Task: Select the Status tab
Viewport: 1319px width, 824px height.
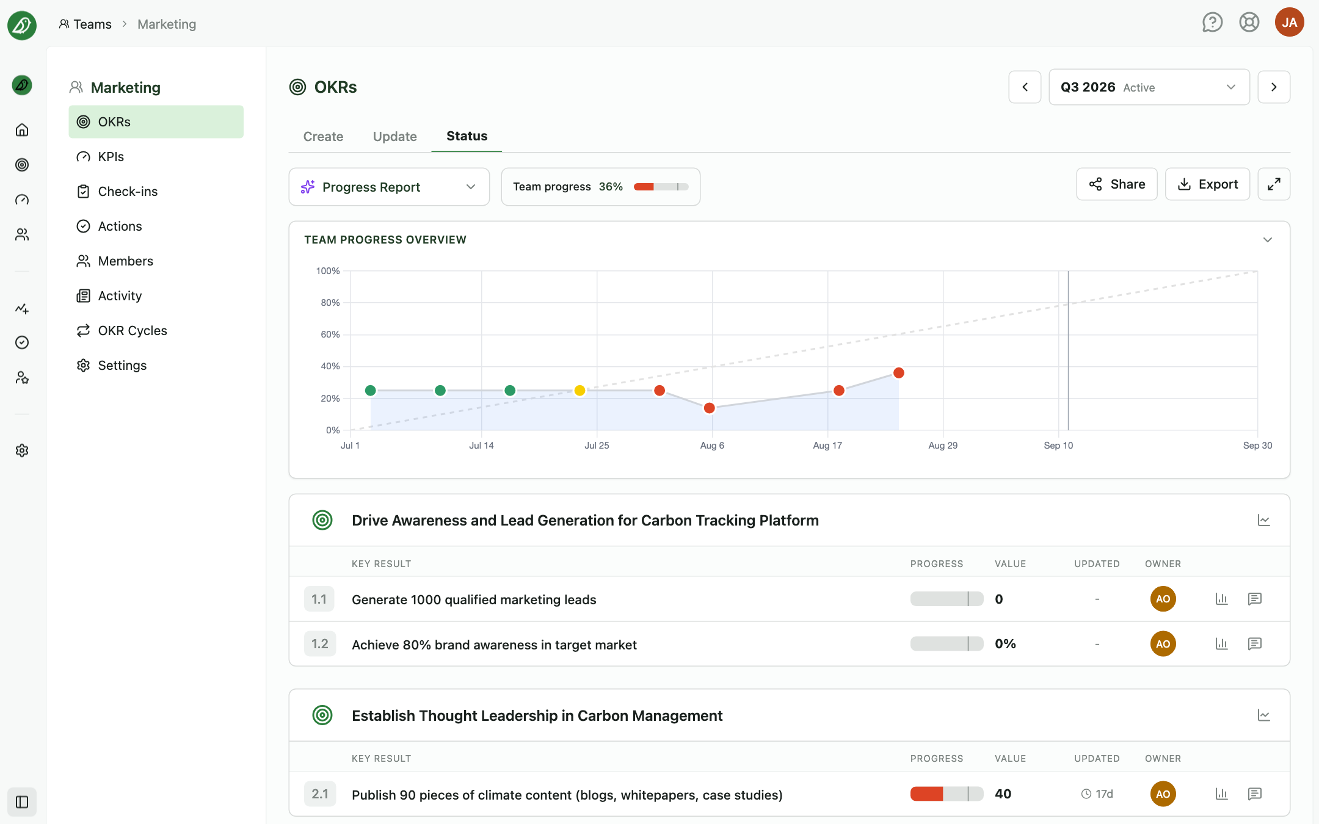Action: click(x=467, y=136)
